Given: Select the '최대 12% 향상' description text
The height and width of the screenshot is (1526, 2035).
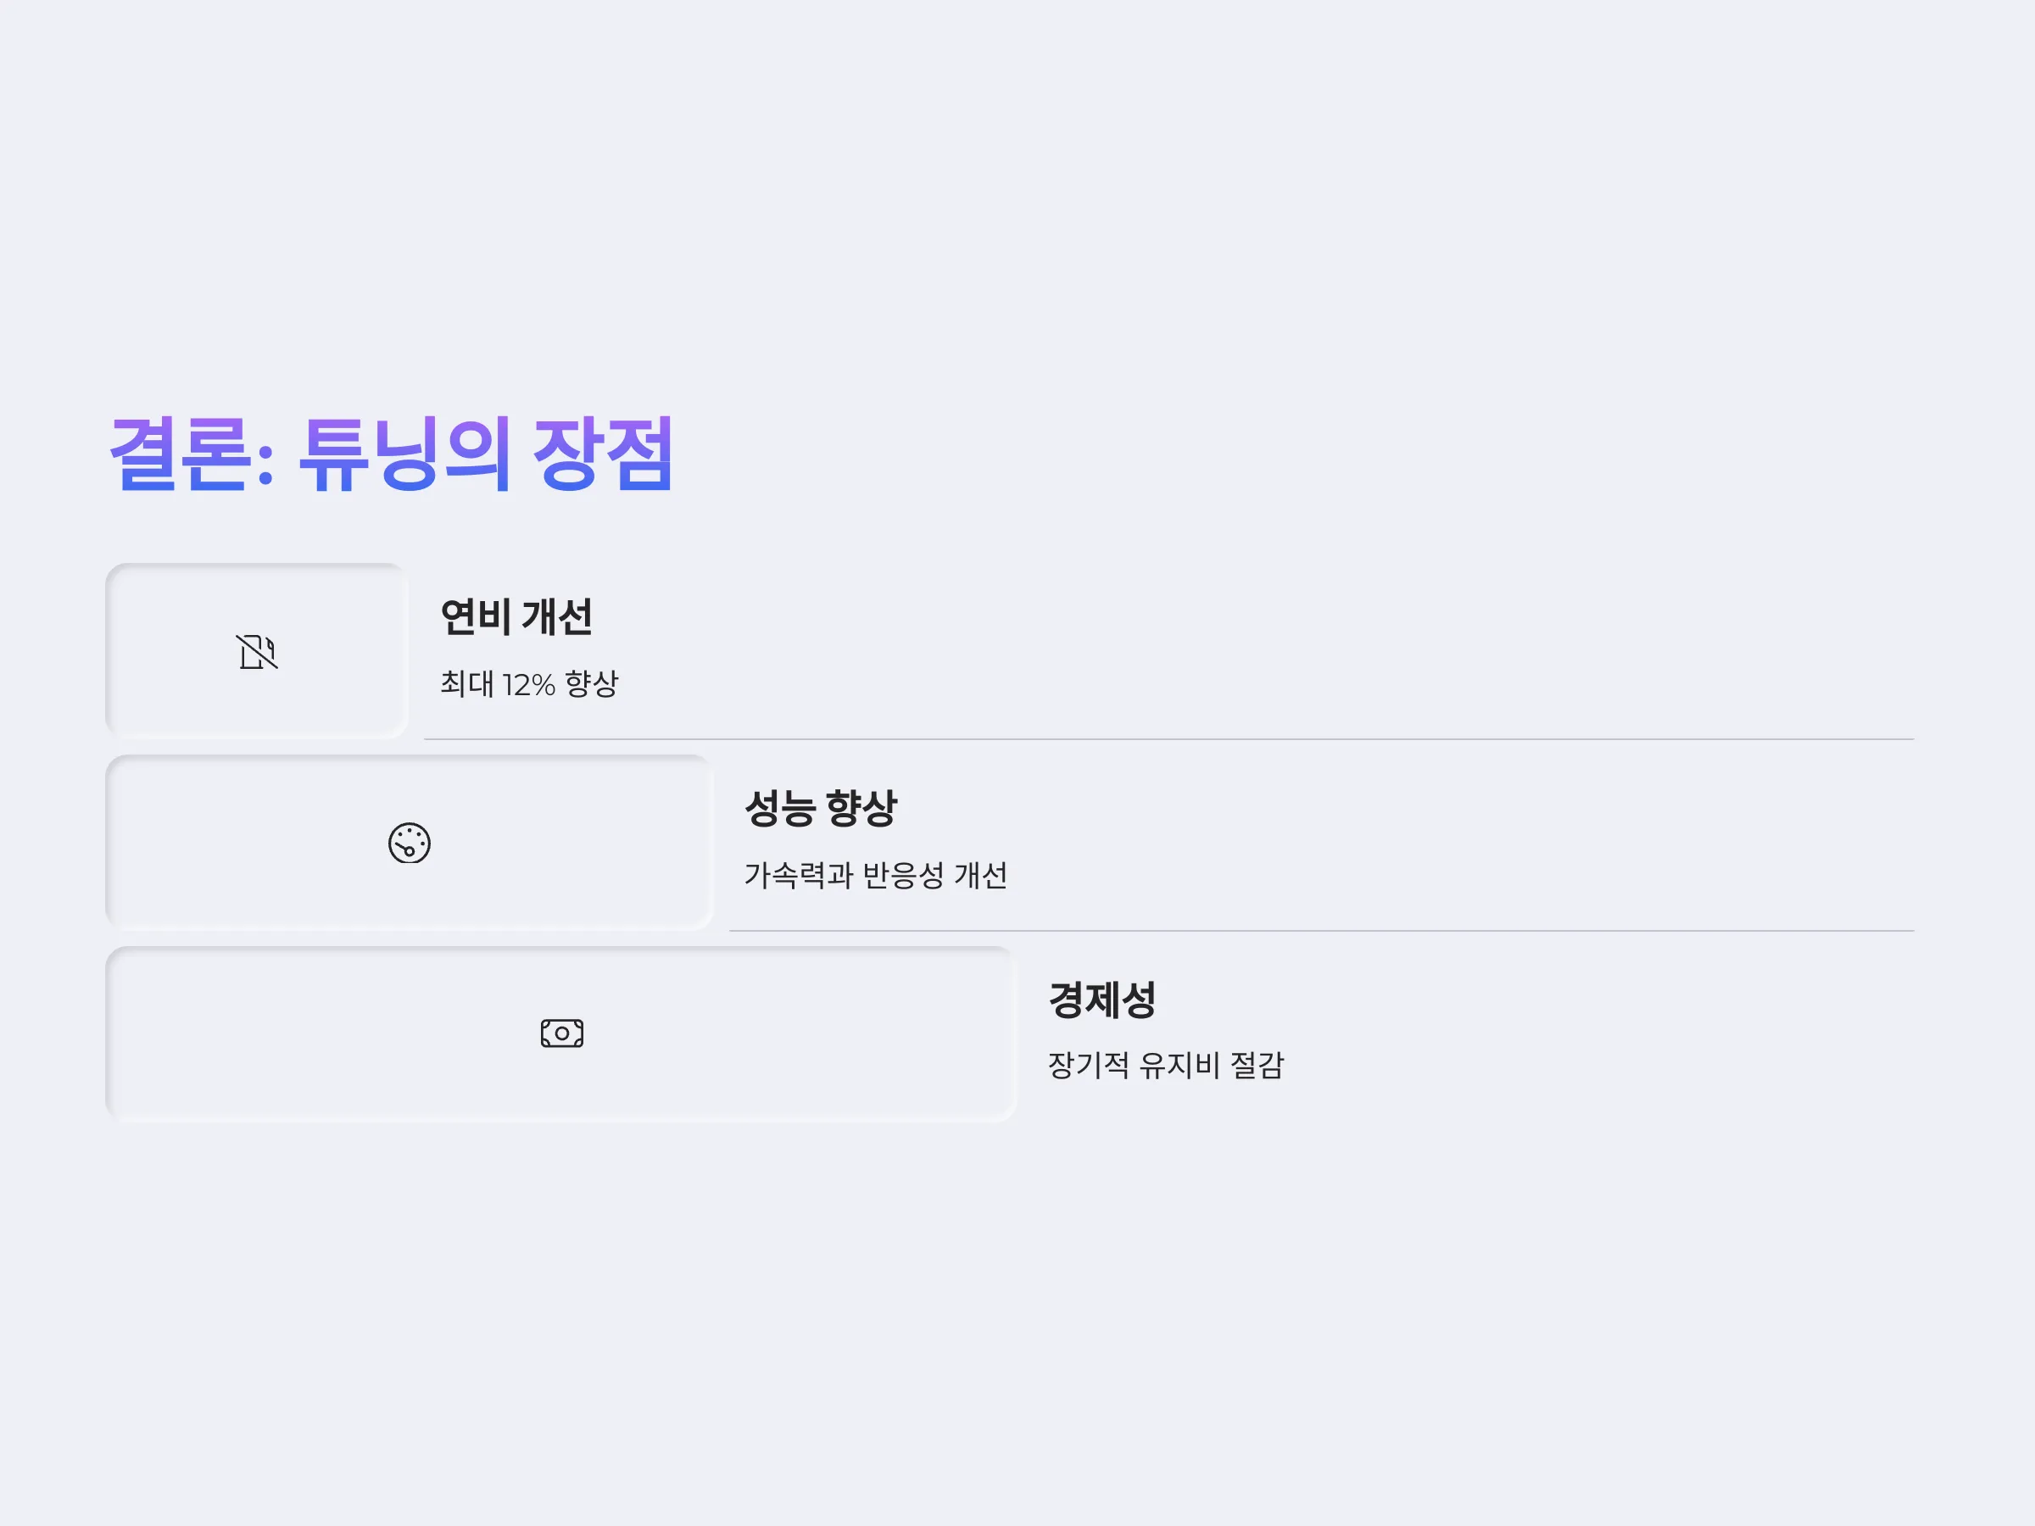Looking at the screenshot, I should pyautogui.click(x=529, y=683).
